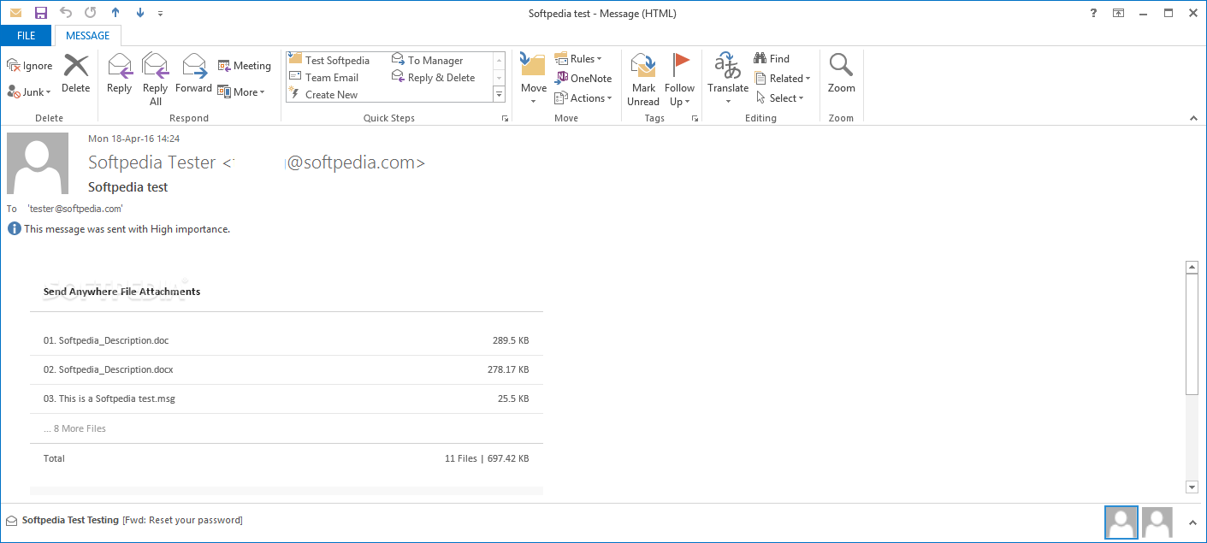
Task: Click the message vertical scrollbar thumb
Action: (1192, 334)
